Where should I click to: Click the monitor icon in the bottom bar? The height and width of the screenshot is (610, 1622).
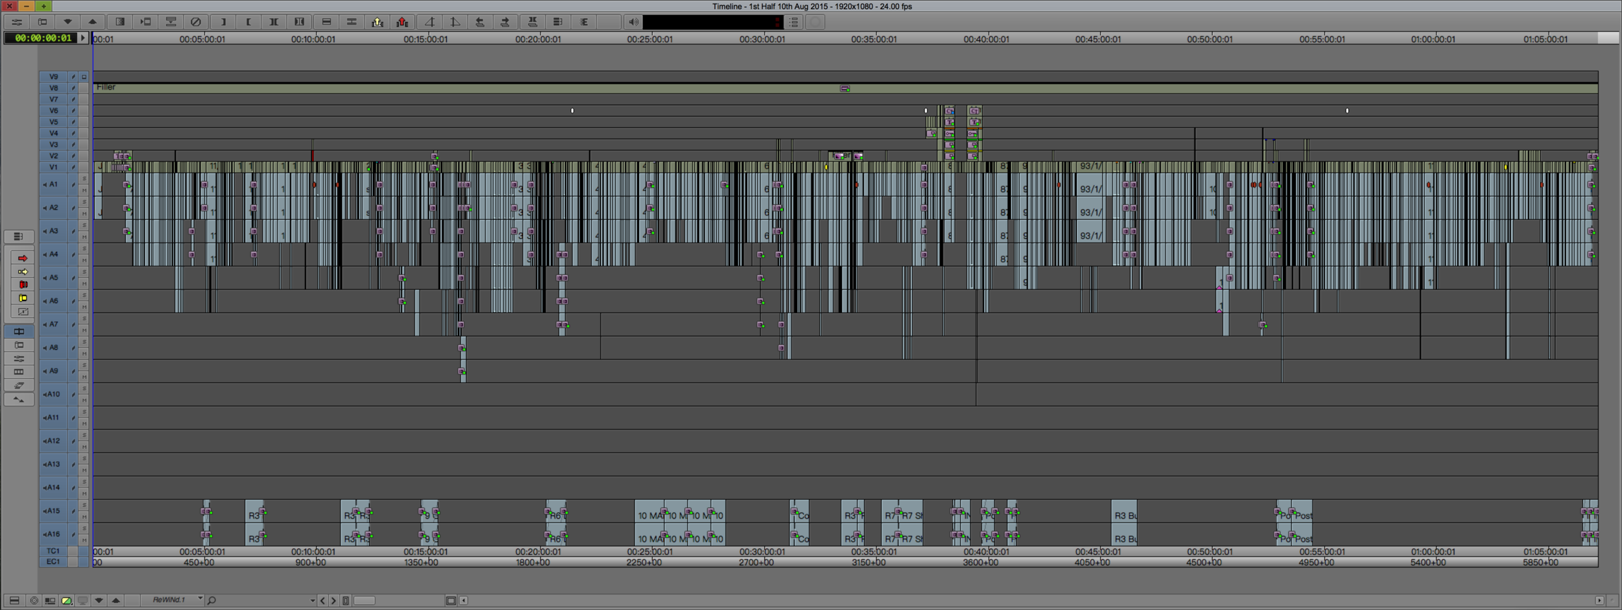(82, 601)
